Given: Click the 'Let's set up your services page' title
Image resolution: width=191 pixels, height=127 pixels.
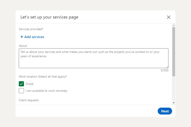Looking at the screenshot, I should (49, 17).
